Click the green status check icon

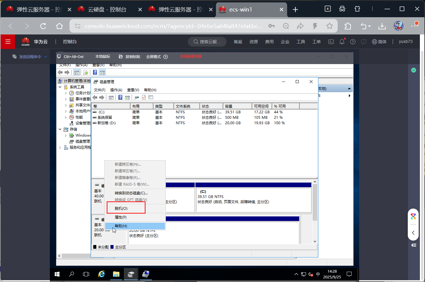(x=414, y=70)
